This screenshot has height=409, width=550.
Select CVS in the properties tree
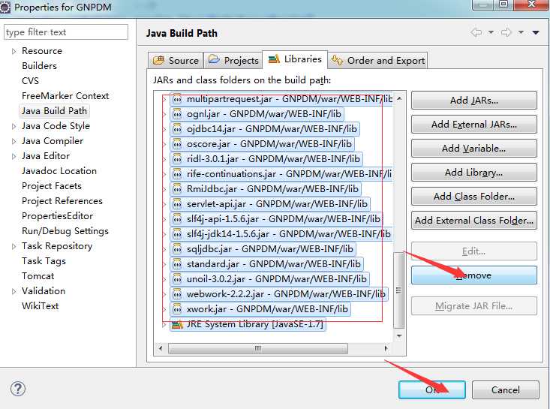pyautogui.click(x=31, y=81)
